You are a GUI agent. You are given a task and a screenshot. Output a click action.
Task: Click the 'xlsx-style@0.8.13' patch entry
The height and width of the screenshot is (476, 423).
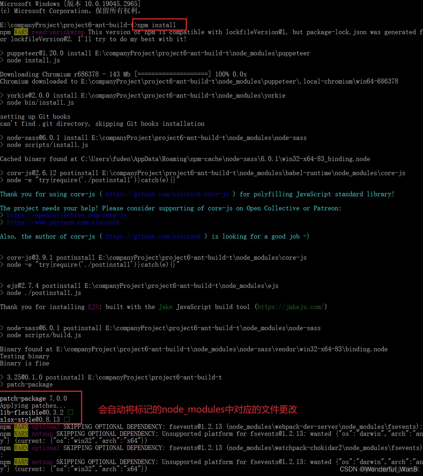[x=35, y=420]
